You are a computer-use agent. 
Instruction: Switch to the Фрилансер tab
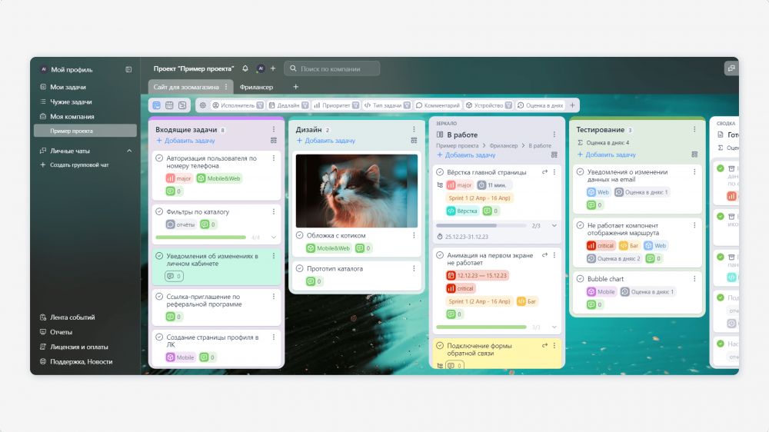coord(257,88)
